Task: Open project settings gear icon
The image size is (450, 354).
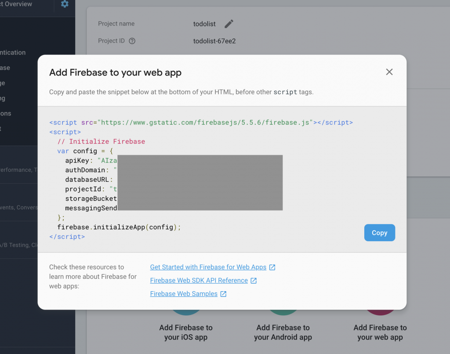Action: pyautogui.click(x=65, y=4)
